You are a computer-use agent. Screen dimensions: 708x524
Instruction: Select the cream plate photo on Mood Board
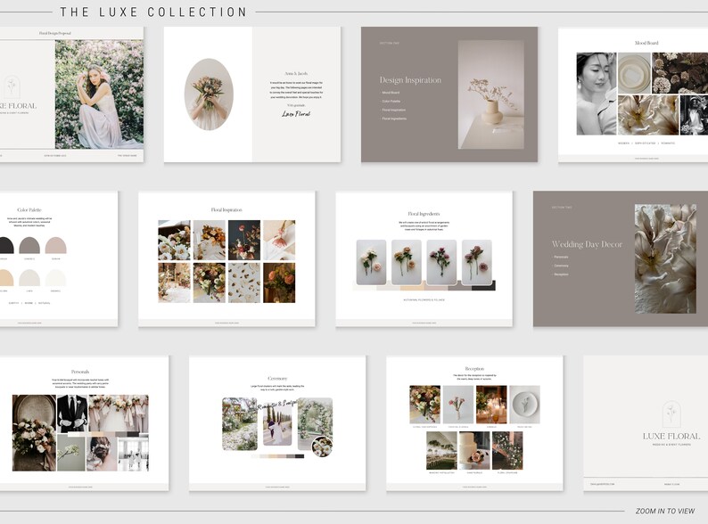pos(634,73)
